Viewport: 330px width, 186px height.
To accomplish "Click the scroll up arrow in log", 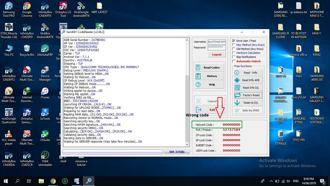I will [187, 40].
